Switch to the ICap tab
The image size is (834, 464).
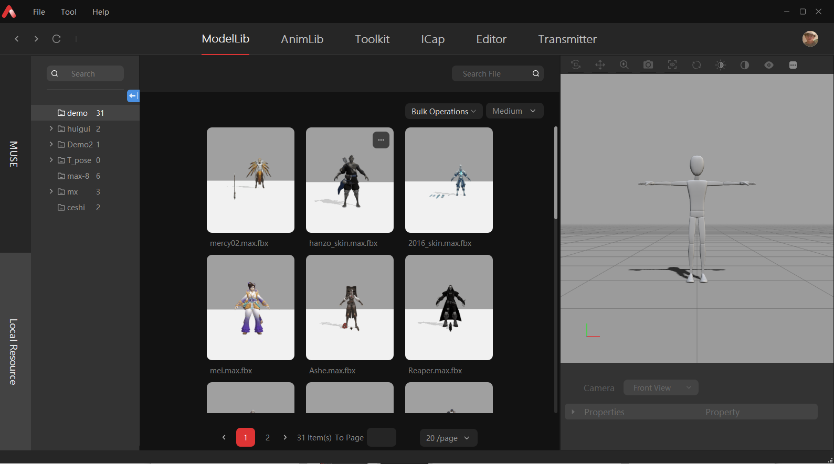point(433,39)
